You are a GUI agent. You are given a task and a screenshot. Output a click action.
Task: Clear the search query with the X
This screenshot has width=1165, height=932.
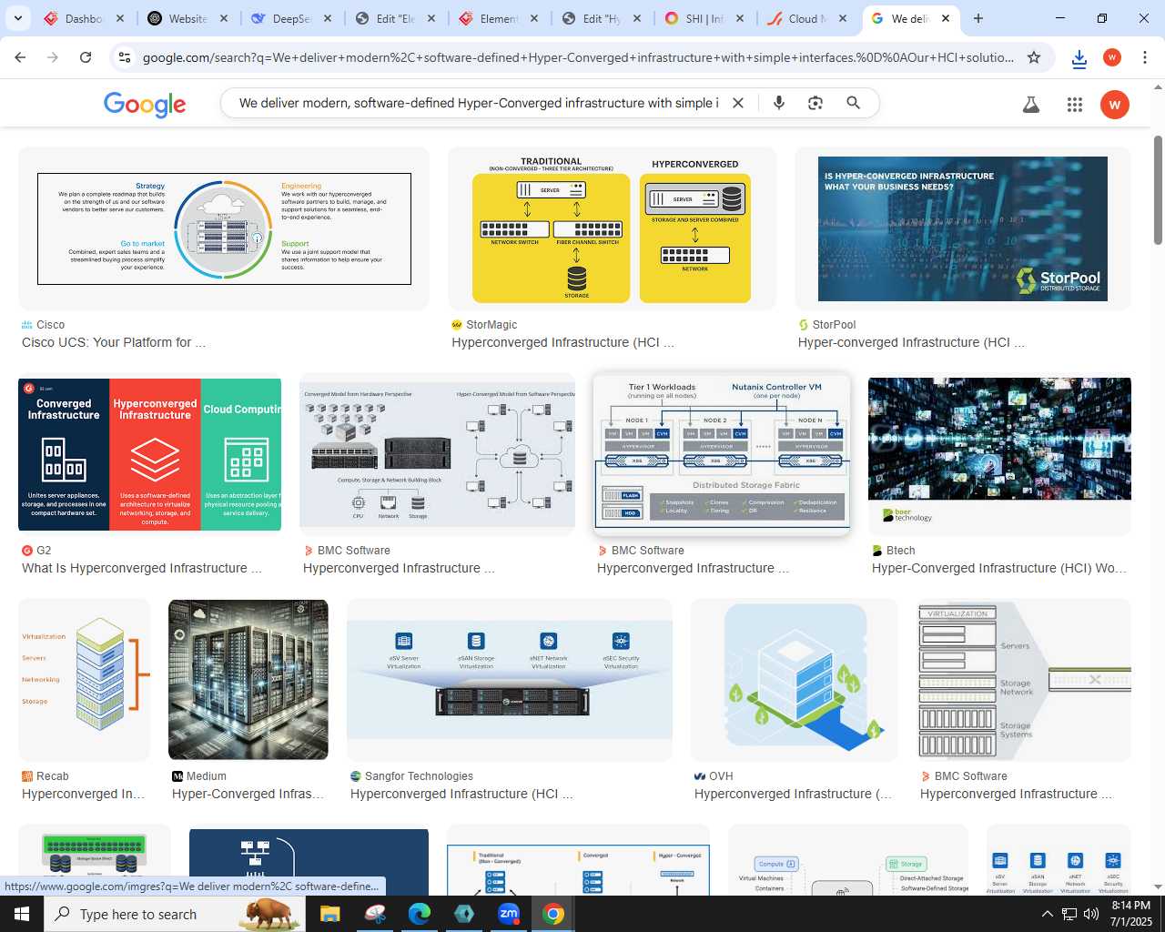click(738, 103)
